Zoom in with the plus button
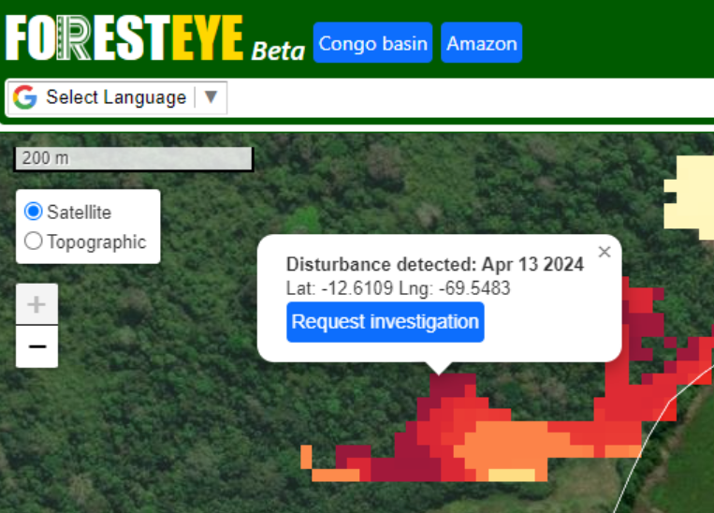 coord(36,304)
